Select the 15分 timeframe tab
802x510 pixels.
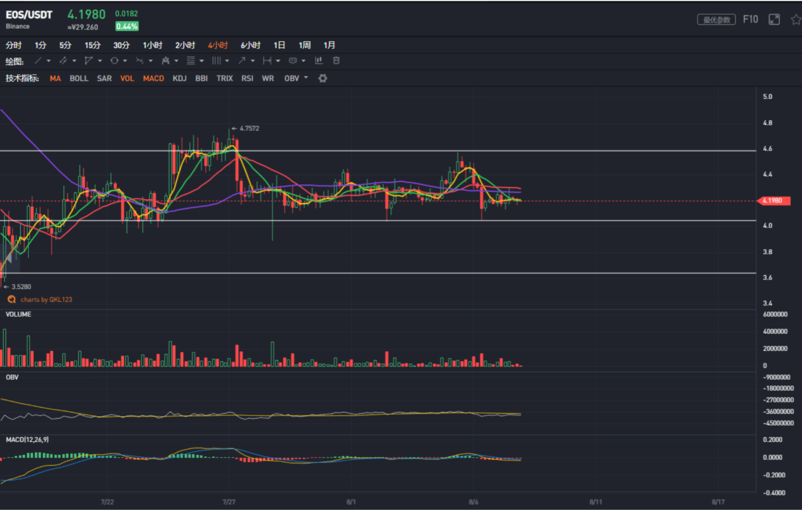click(93, 45)
